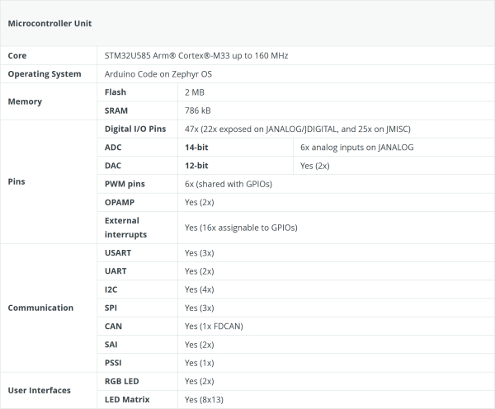This screenshot has height=409, width=495.
Task: Click the Microcontroller Unit table header
Action: pos(49,23)
